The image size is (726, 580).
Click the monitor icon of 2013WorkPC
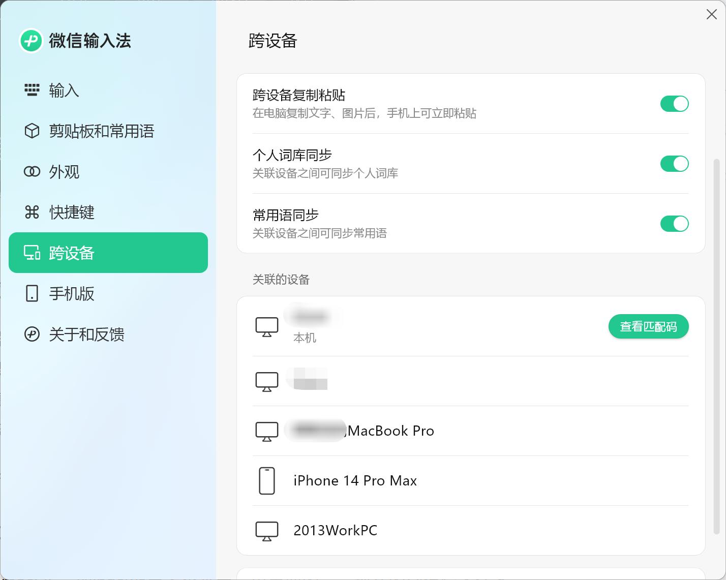(x=266, y=530)
